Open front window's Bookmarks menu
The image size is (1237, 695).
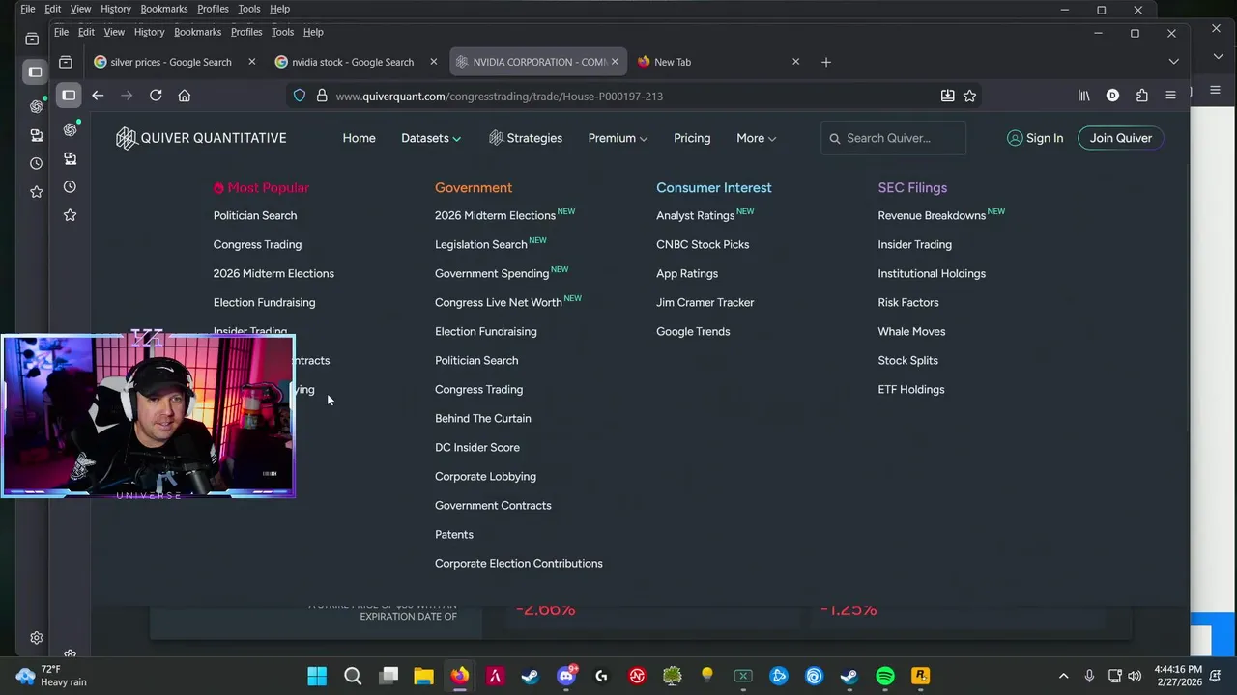coord(197,32)
